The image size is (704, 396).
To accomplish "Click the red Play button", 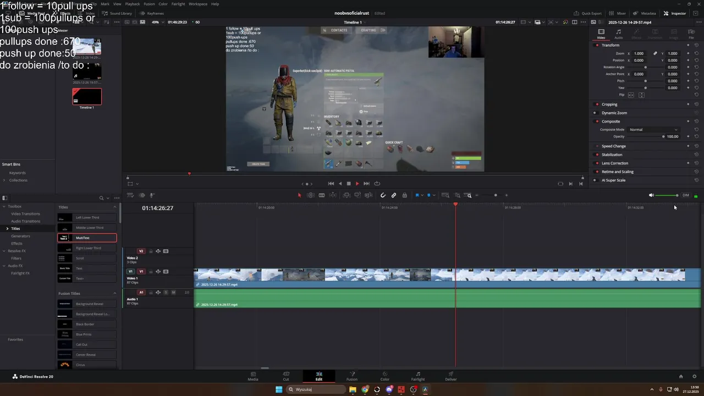I will pos(357,184).
